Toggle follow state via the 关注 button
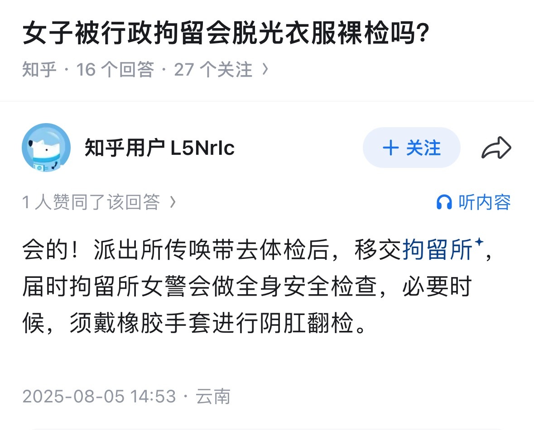This screenshot has height=430, width=534. click(x=411, y=147)
